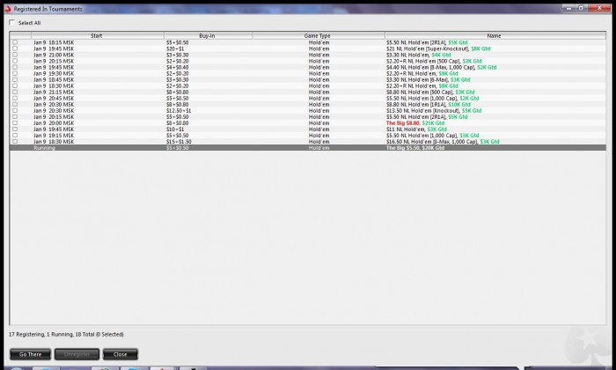
Task: Click '$8.80 NL Hold'em [500 Cap]' name
Action: tap(420, 92)
